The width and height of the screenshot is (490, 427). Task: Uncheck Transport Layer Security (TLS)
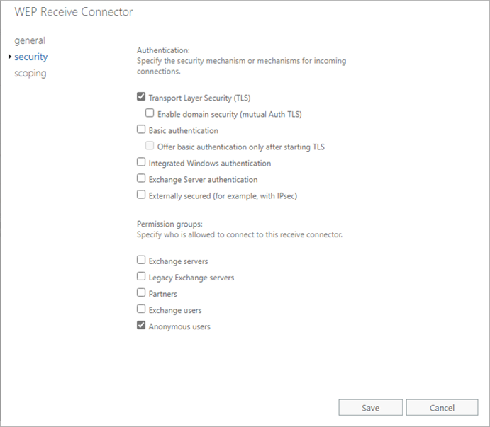coord(141,98)
